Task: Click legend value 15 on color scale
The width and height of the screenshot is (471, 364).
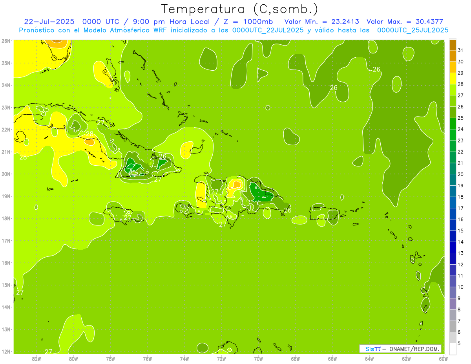Action: [x=460, y=230]
